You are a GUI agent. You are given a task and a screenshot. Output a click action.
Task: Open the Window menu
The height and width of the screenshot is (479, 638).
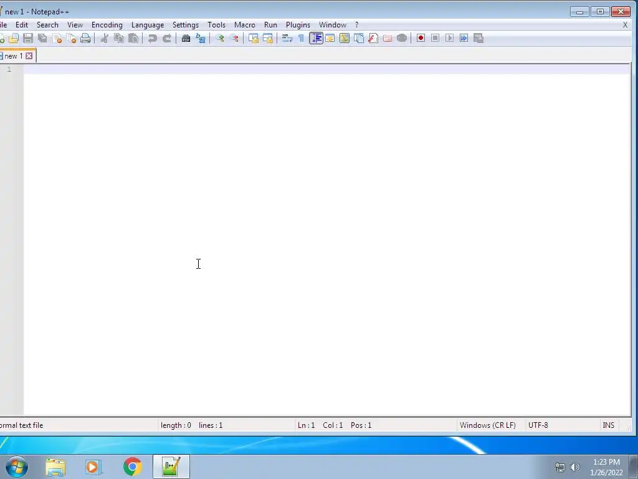[333, 25]
